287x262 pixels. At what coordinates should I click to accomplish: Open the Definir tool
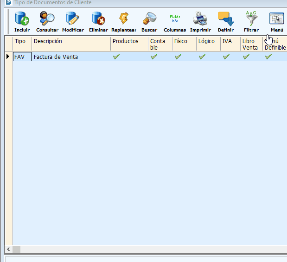point(226,22)
